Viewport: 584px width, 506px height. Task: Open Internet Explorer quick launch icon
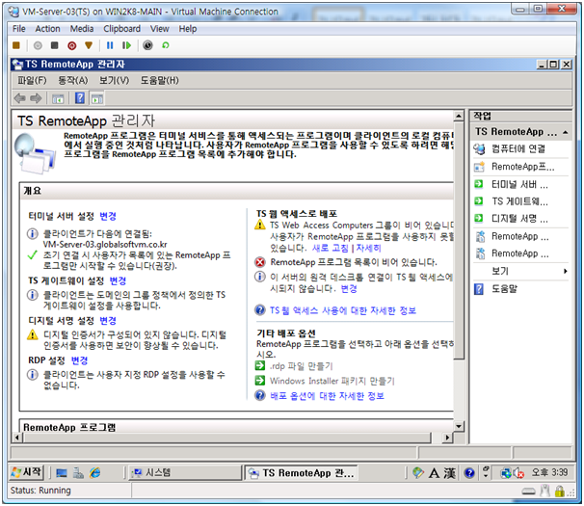(95, 473)
